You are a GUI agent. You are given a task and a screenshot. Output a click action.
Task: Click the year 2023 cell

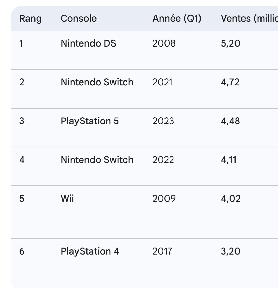point(163,121)
